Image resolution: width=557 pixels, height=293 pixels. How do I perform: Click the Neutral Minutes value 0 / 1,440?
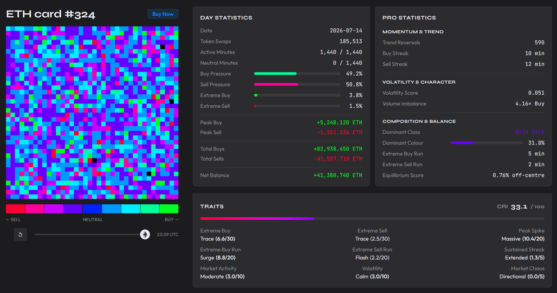pyautogui.click(x=348, y=63)
